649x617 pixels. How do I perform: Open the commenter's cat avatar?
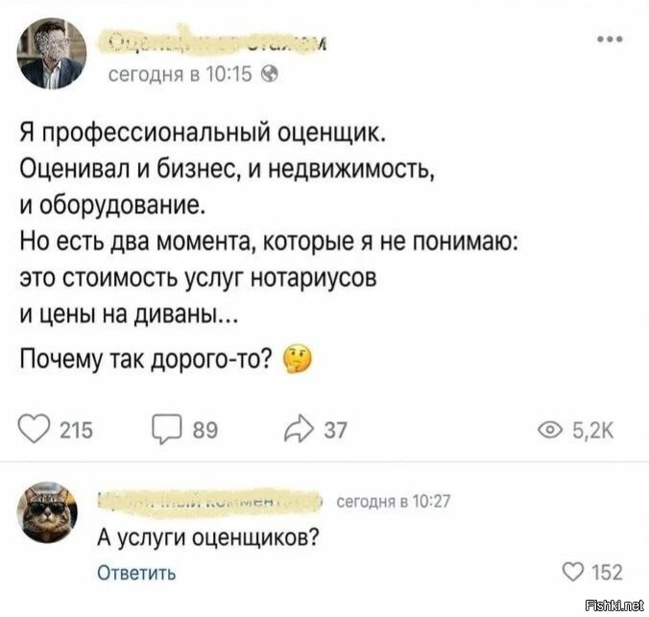(48, 512)
